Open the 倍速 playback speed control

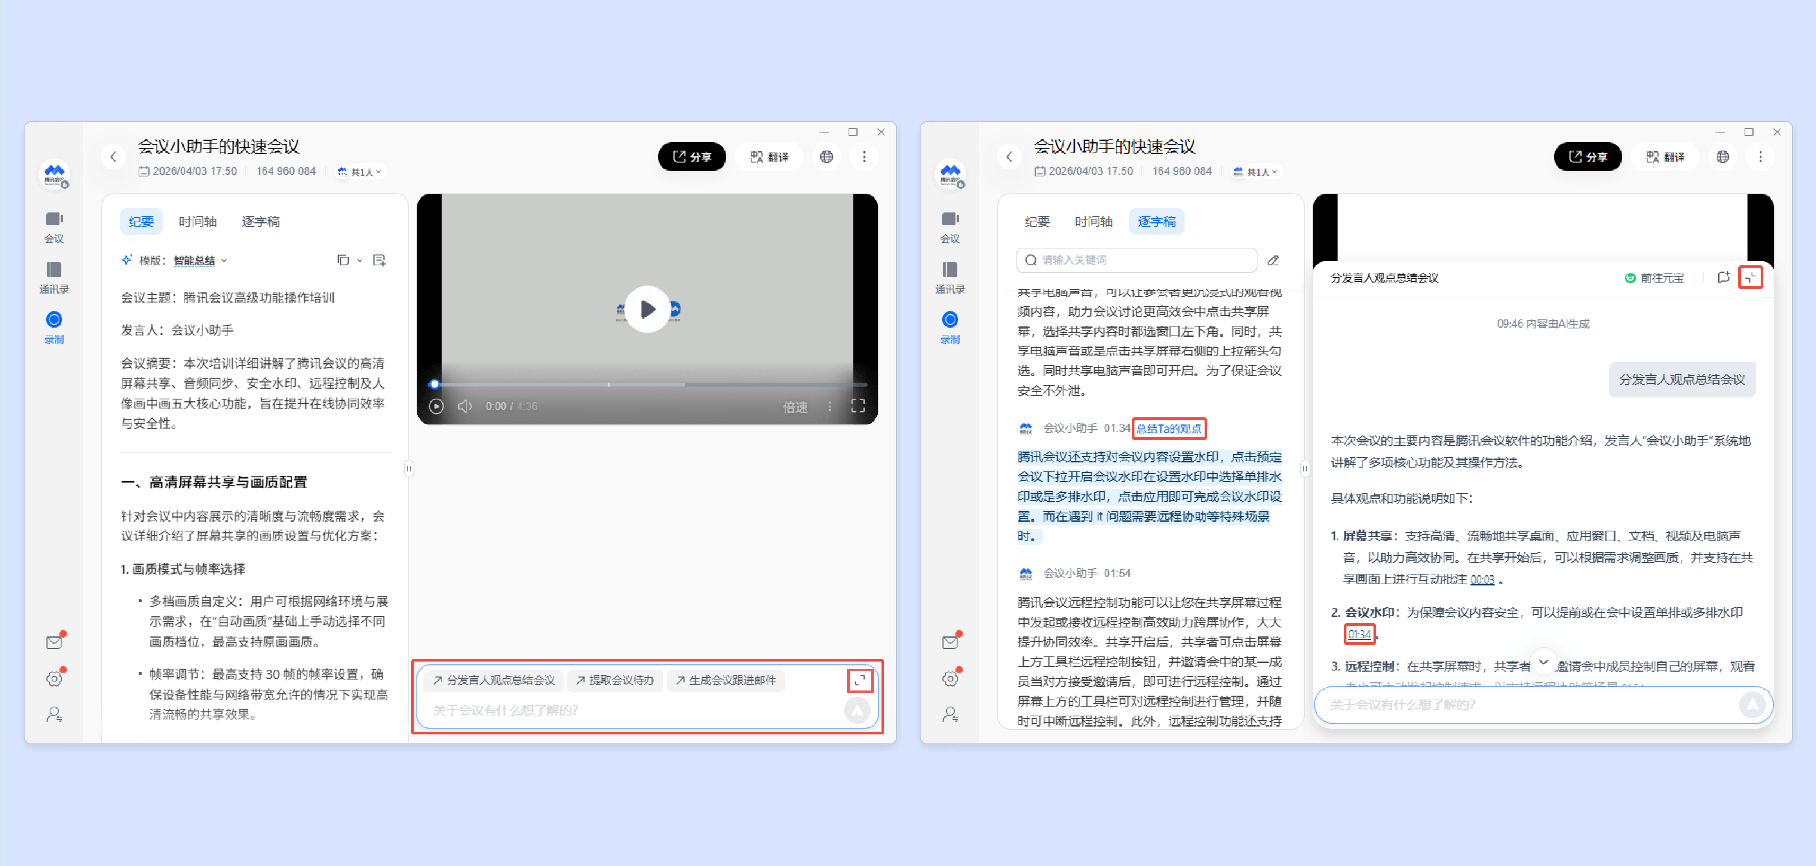pos(795,406)
